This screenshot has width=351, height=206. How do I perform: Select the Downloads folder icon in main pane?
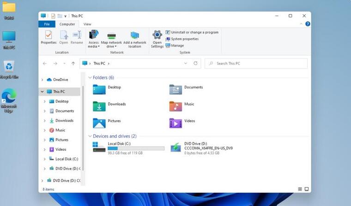(x=99, y=106)
